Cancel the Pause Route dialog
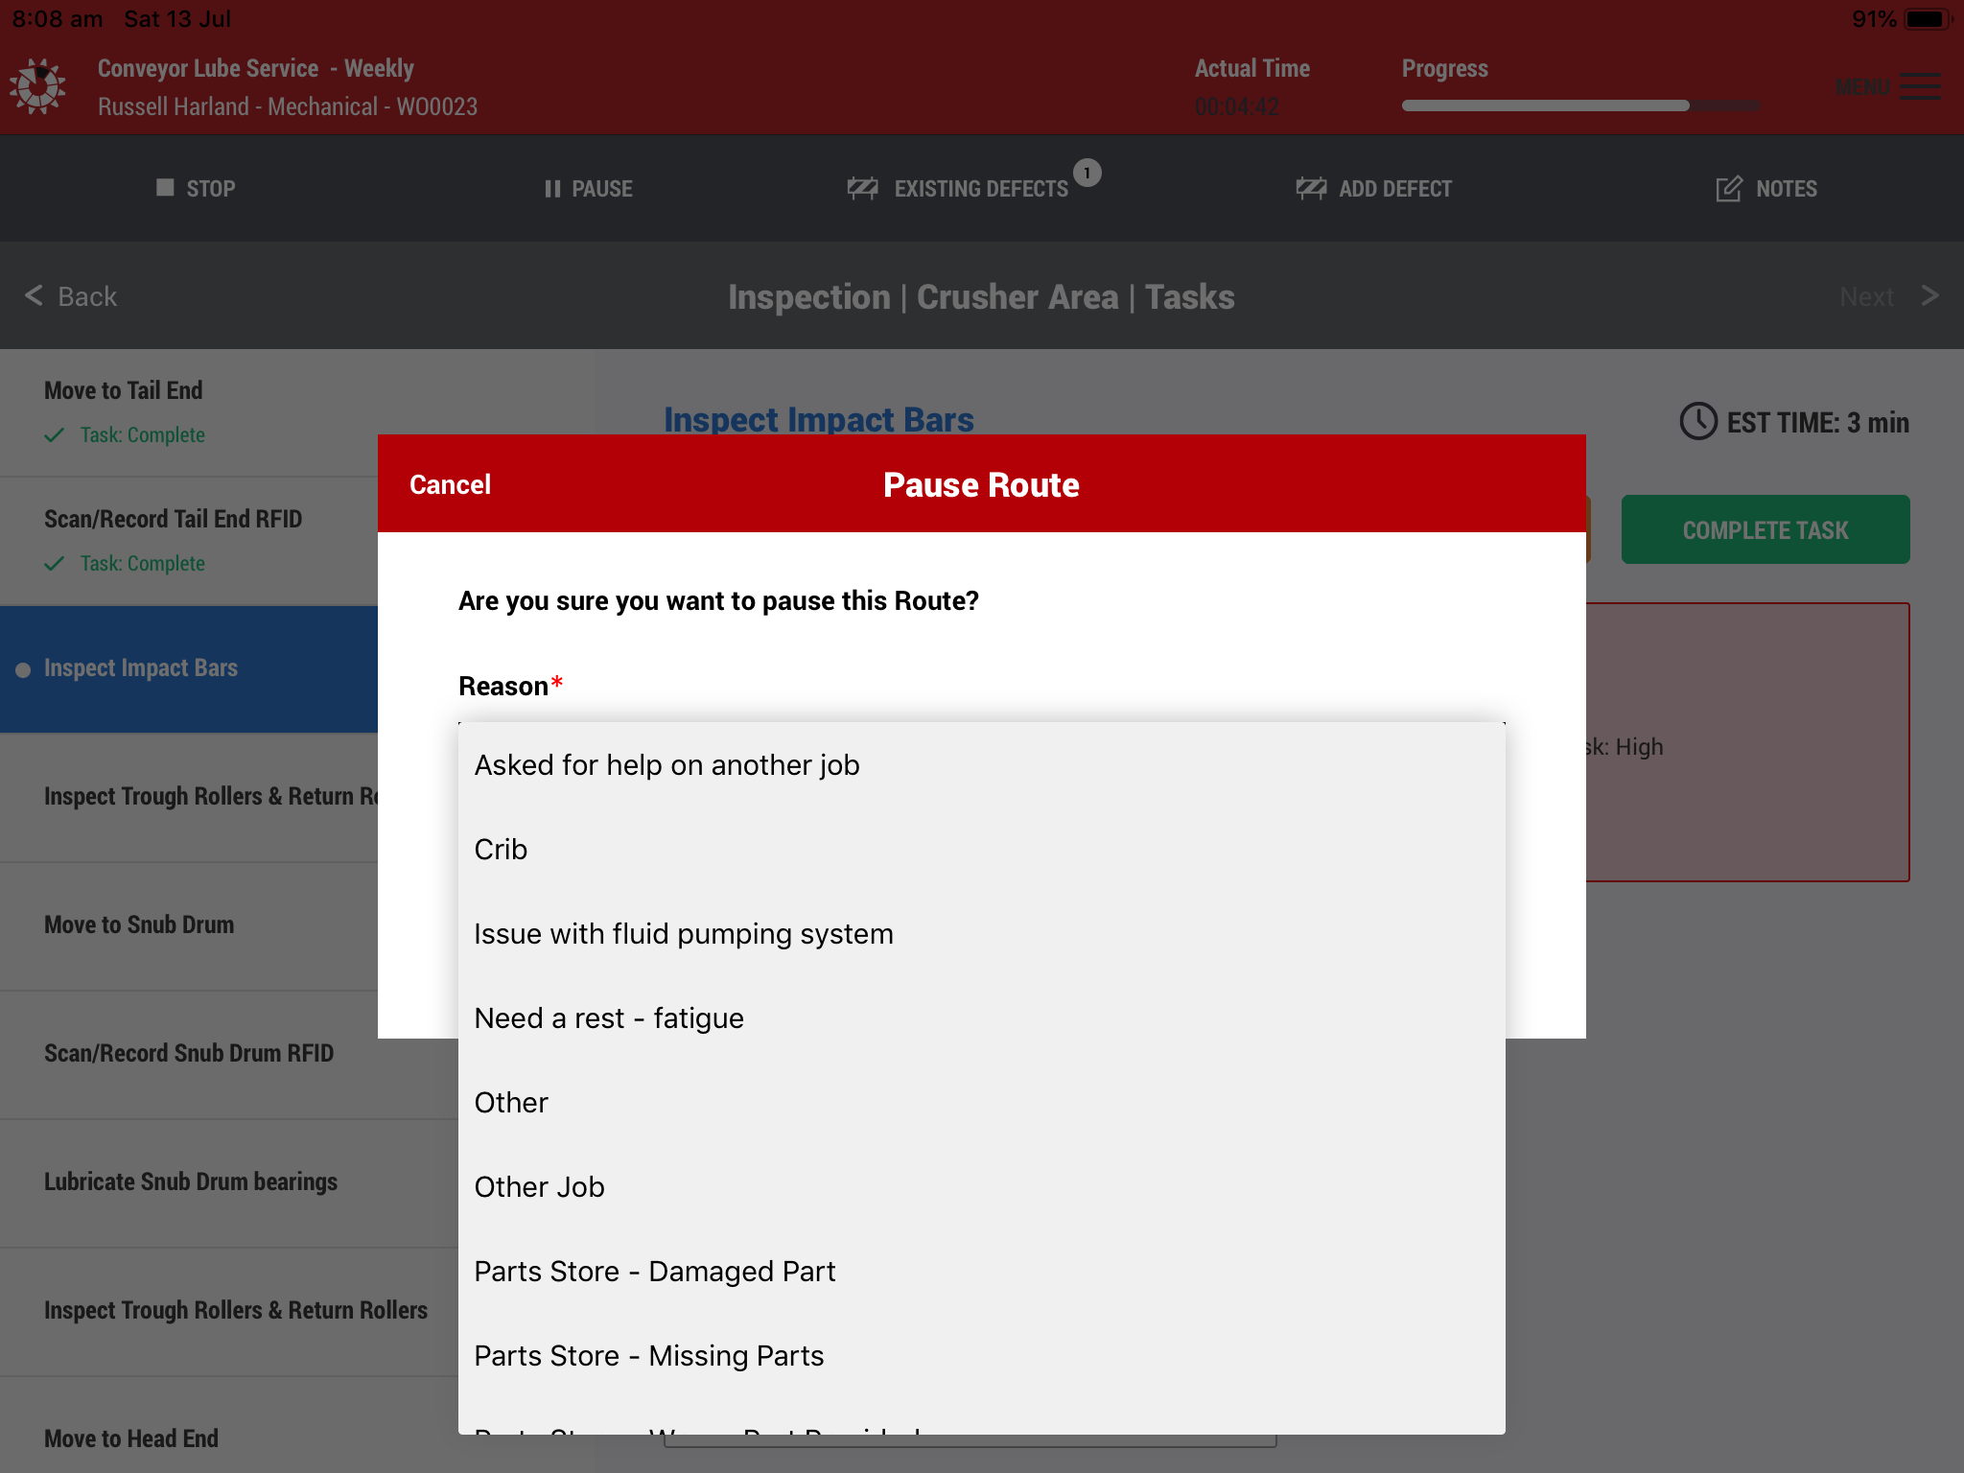Screen dimensions: 1964x1473 (x=450, y=484)
